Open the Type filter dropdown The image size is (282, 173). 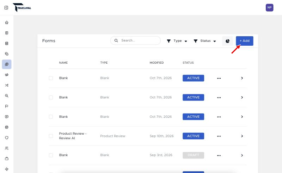click(177, 41)
